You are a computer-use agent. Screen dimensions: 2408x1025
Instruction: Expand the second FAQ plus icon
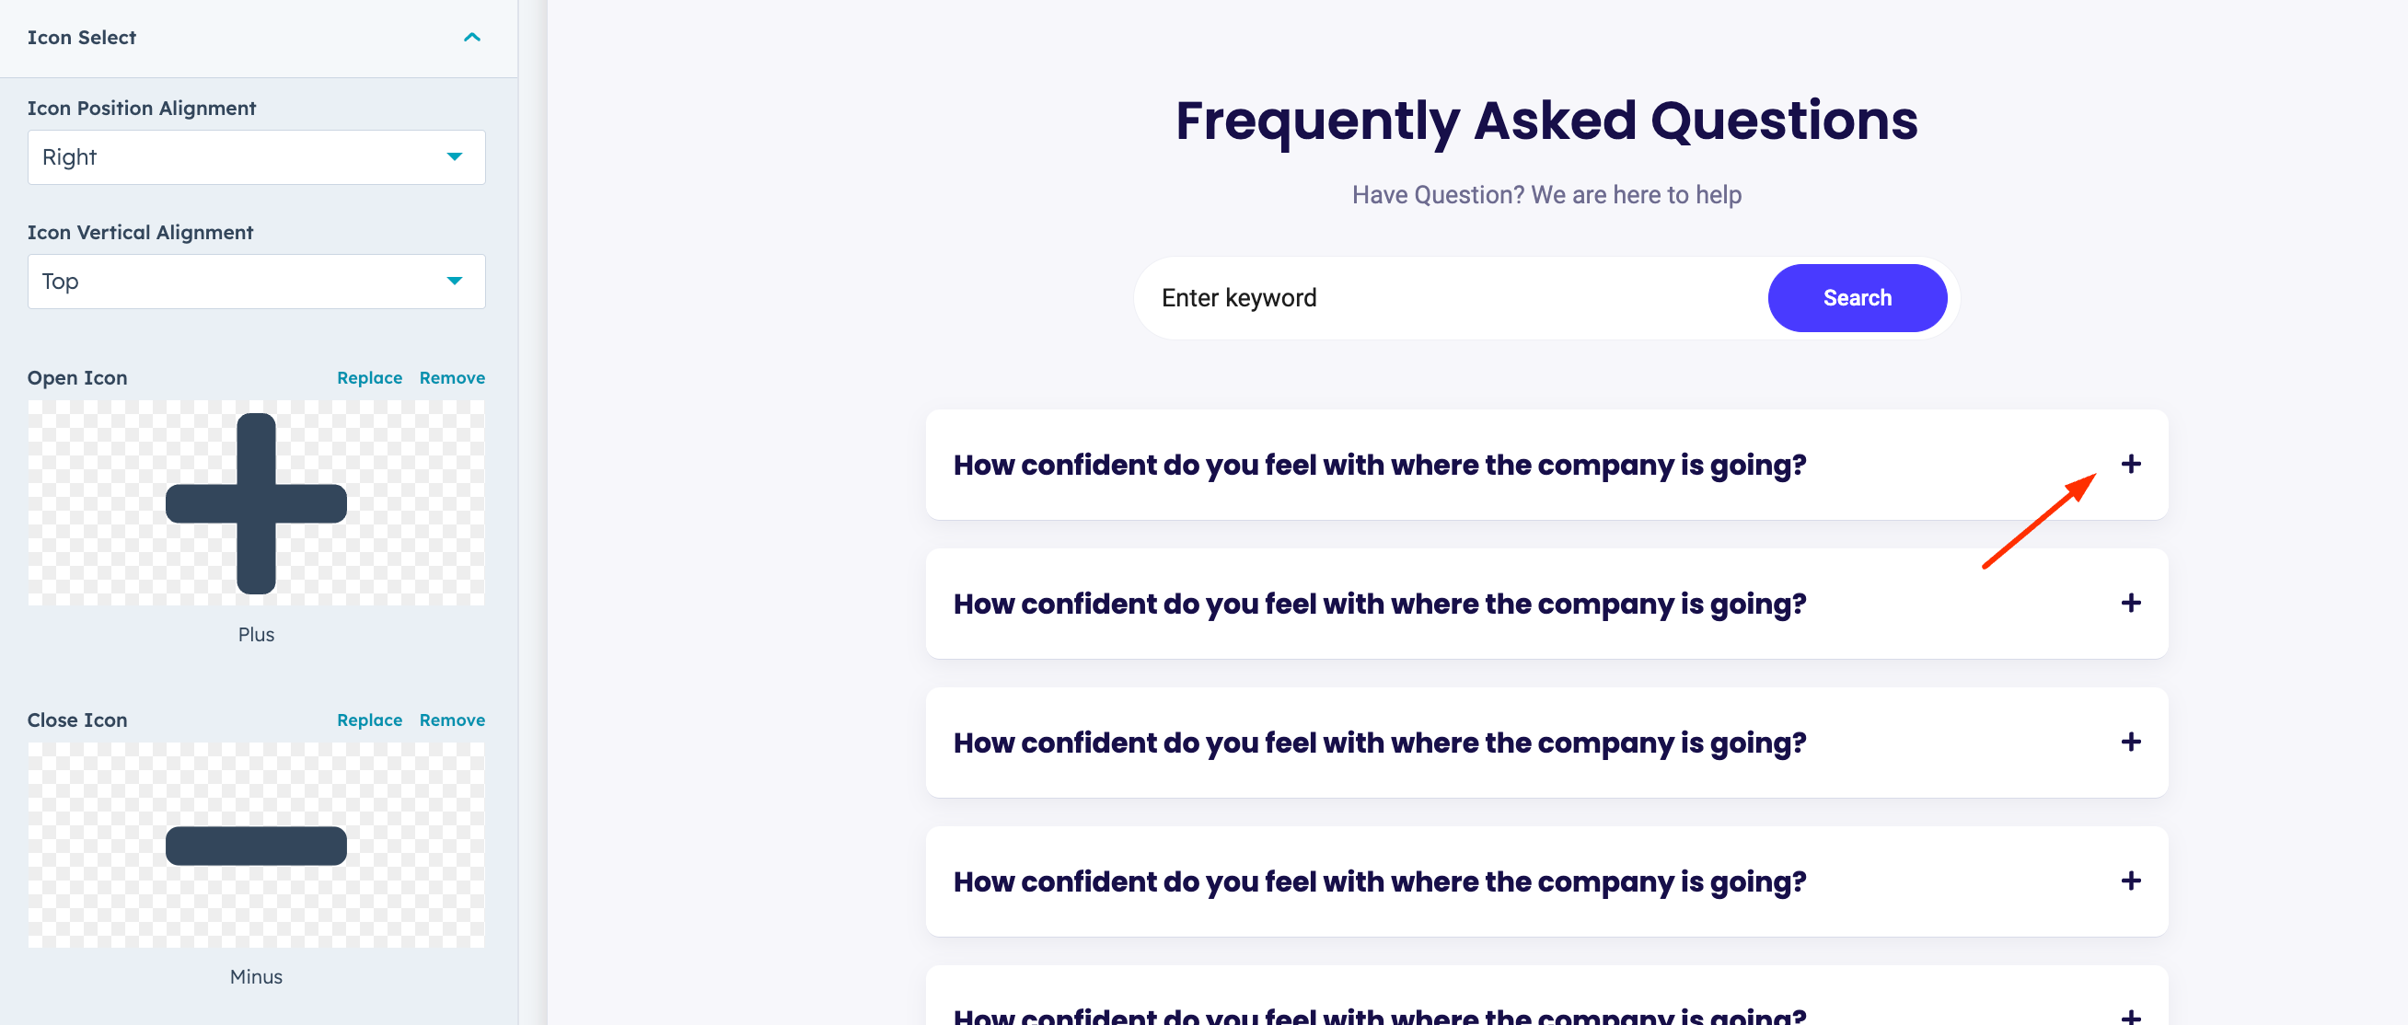tap(2130, 603)
